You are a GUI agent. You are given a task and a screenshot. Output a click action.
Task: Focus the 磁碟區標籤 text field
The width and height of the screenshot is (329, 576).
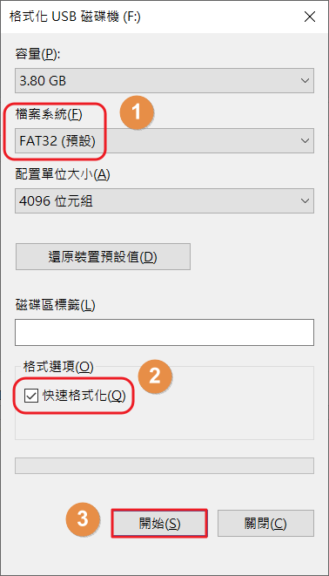pyautogui.click(x=164, y=333)
